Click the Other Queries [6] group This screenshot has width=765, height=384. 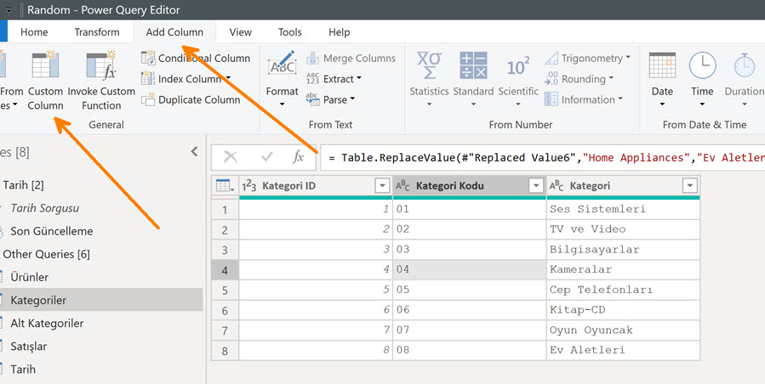(x=46, y=254)
